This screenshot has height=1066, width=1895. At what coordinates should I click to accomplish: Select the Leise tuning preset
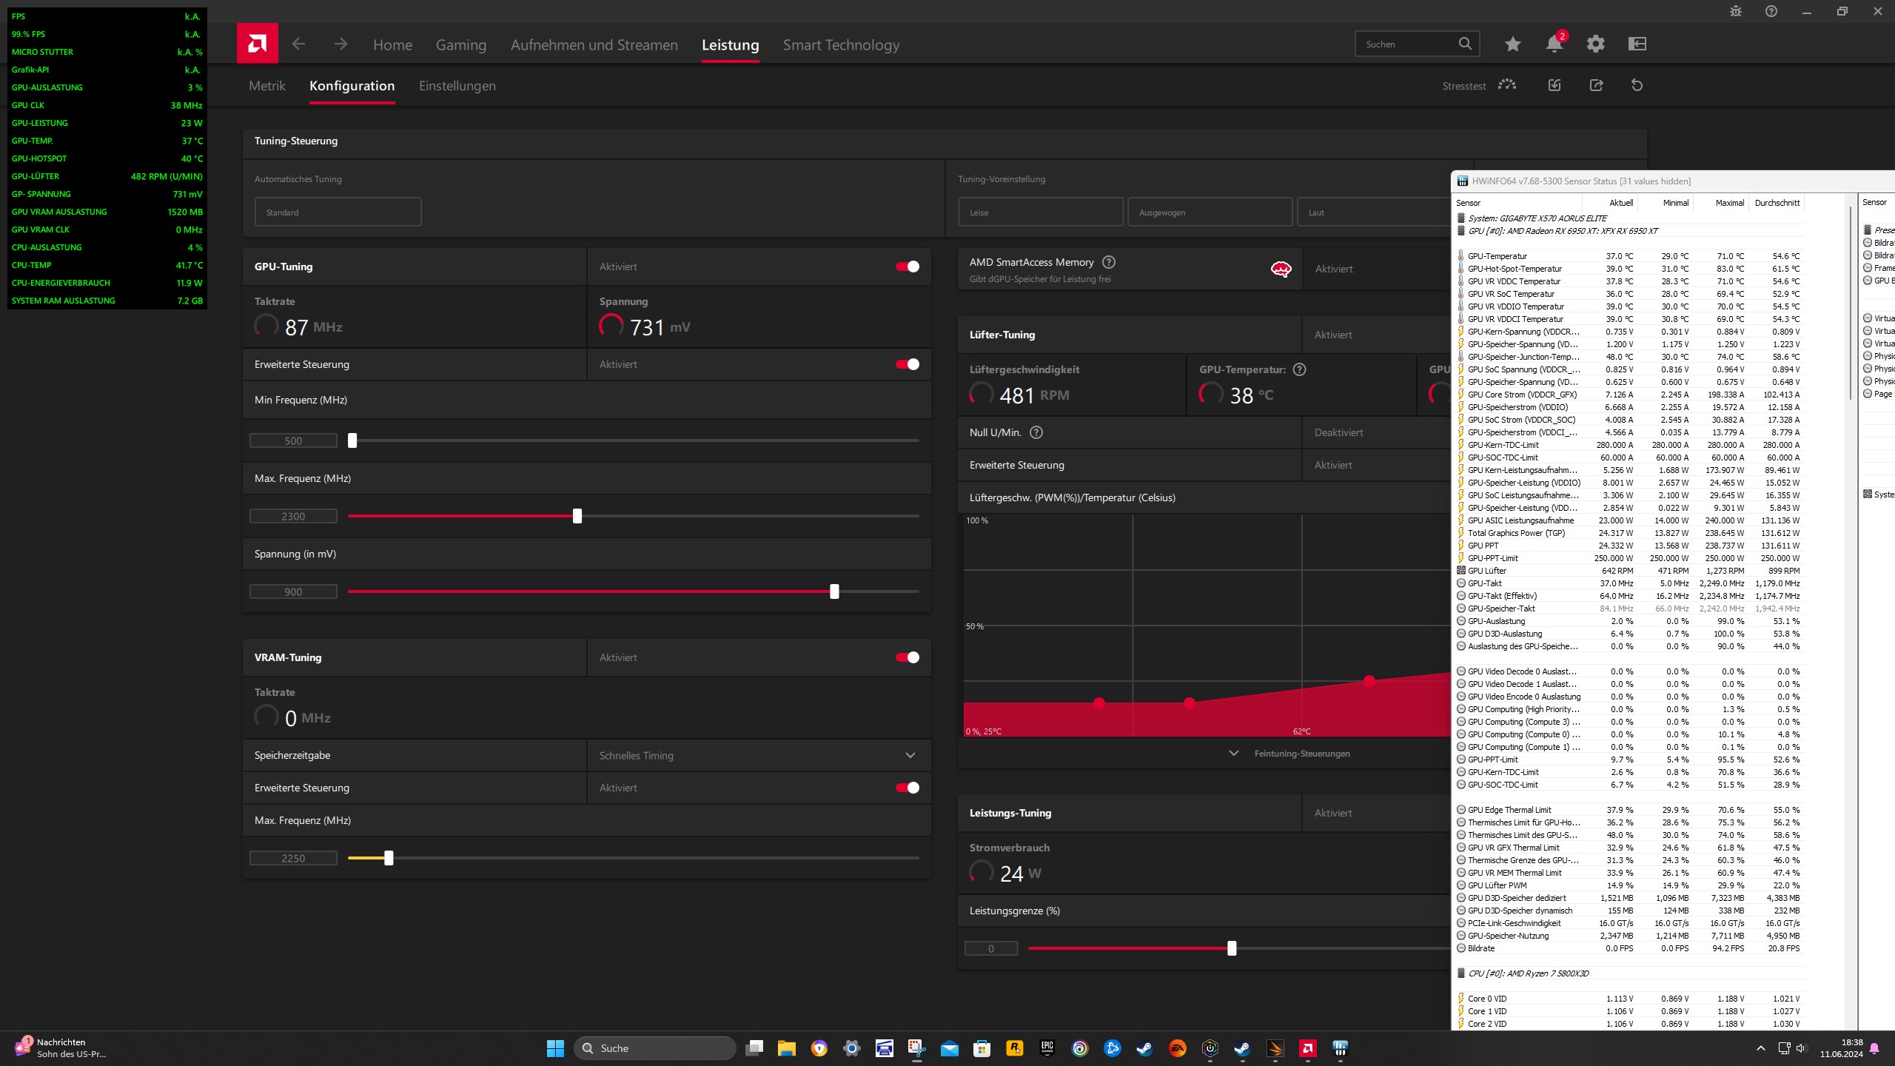[x=1041, y=212]
